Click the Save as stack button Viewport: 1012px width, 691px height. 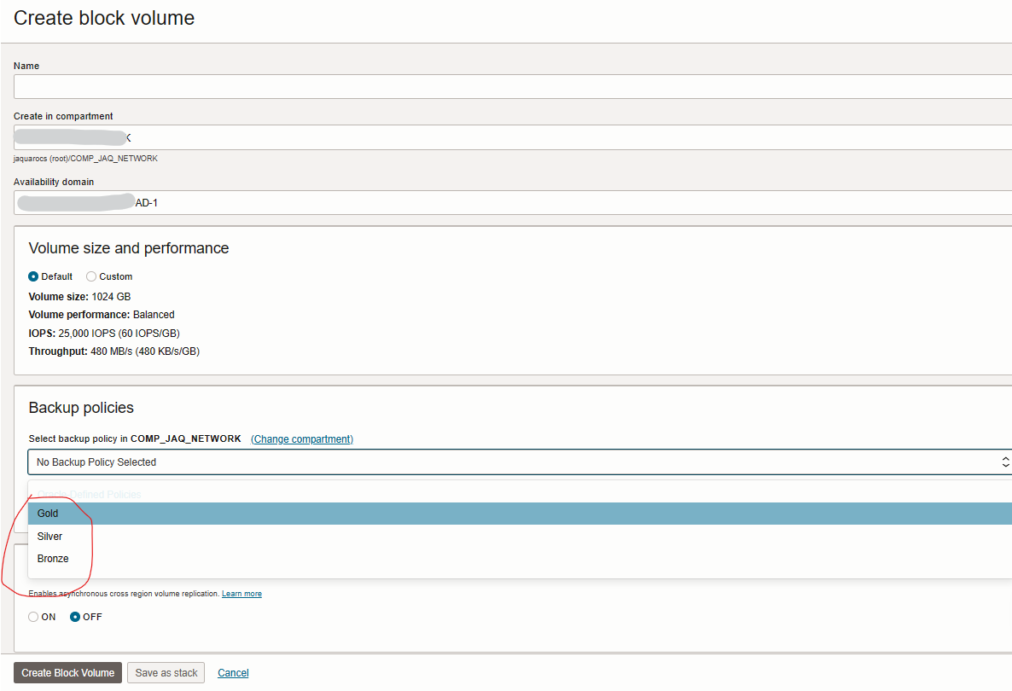166,672
